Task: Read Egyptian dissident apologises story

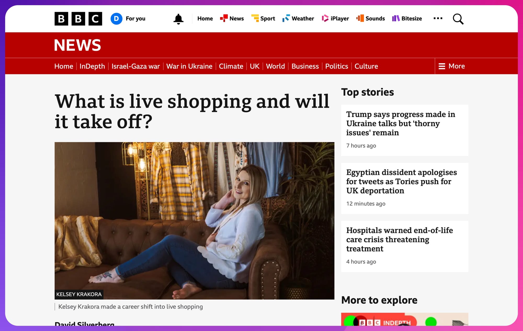Action: pyautogui.click(x=401, y=182)
